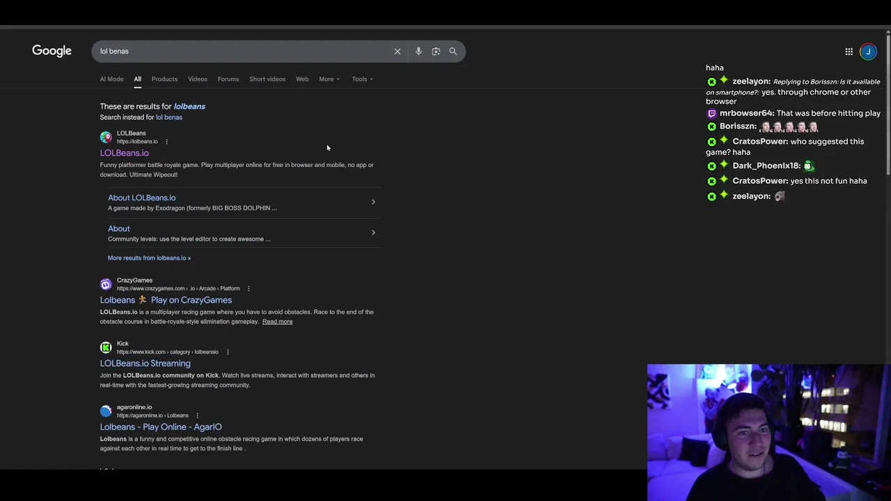Open options menu for Kick result
This screenshot has height=501, width=891.
coord(228,352)
